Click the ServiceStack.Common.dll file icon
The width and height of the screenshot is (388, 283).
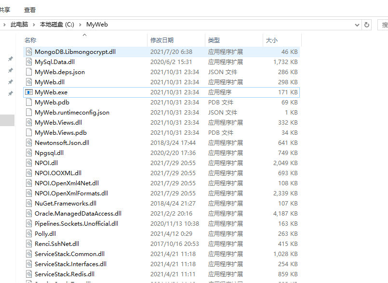click(x=29, y=254)
